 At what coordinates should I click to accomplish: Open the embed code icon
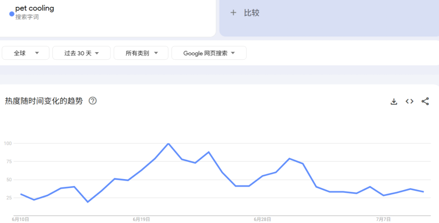[409, 101]
